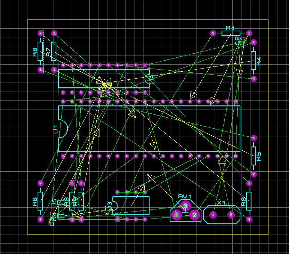Screen dimensions: 289x254
Task: Select pad 2 of resistor R1
Action: [249, 33]
